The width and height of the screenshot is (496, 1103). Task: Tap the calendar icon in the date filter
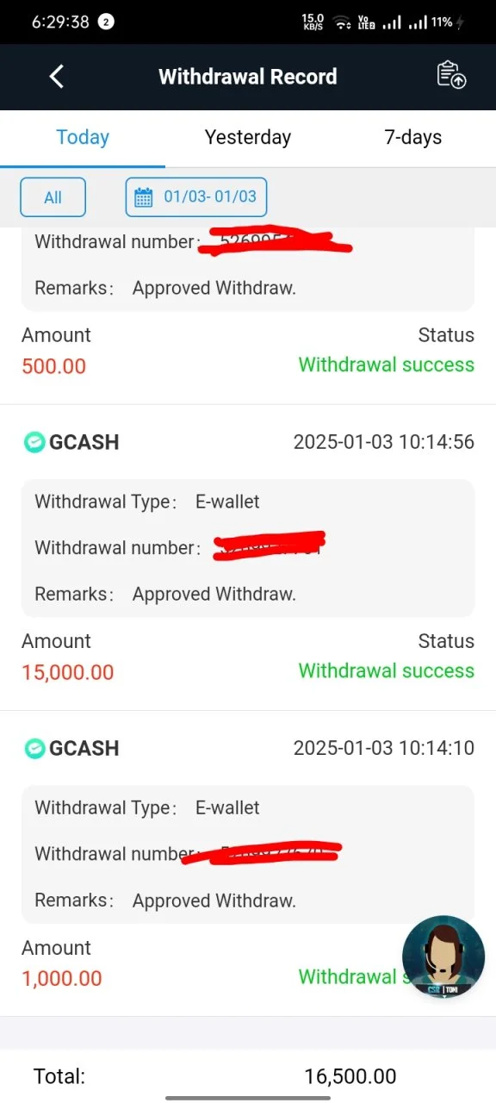click(x=144, y=197)
